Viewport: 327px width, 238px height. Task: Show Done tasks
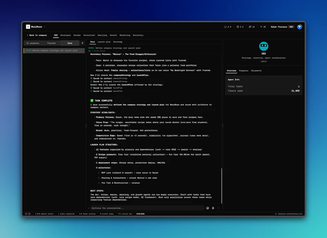coord(70,43)
